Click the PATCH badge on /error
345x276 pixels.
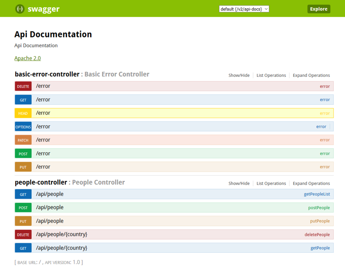(x=23, y=140)
